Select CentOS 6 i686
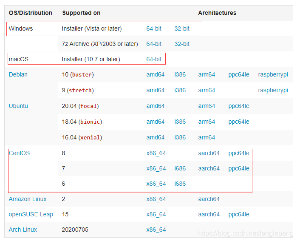The image size is (297, 241). coord(180,184)
